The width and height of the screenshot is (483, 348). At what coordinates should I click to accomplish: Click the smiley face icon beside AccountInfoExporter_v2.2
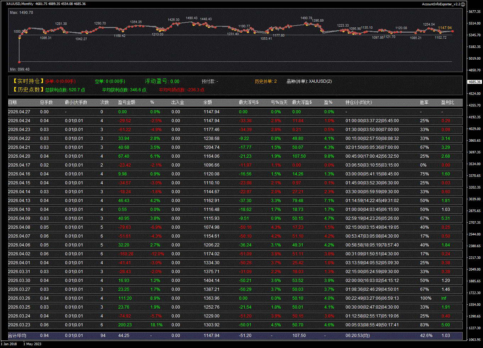(463, 4)
